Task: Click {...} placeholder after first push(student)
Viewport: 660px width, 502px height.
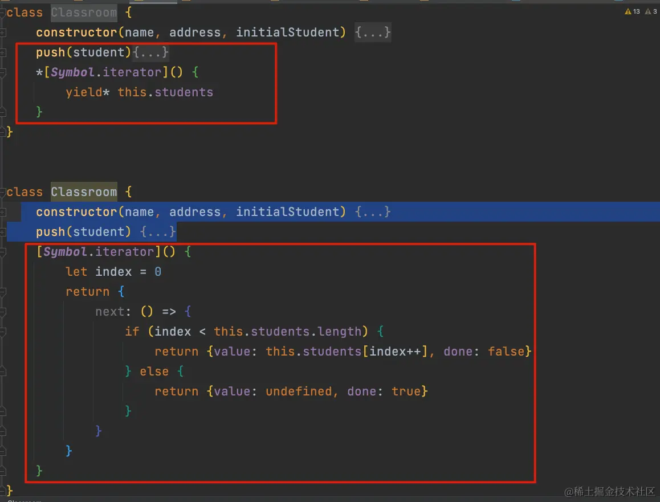Action: point(150,52)
